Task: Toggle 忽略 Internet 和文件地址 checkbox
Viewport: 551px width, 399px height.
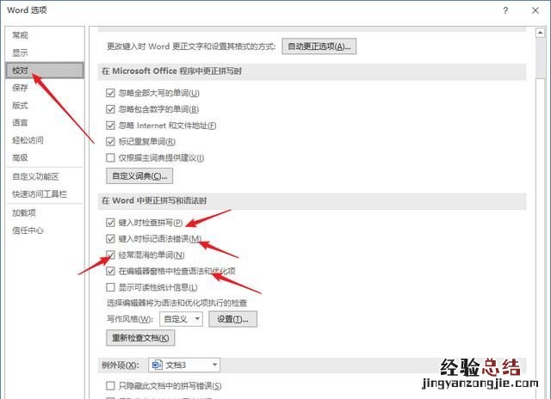Action: click(110, 126)
